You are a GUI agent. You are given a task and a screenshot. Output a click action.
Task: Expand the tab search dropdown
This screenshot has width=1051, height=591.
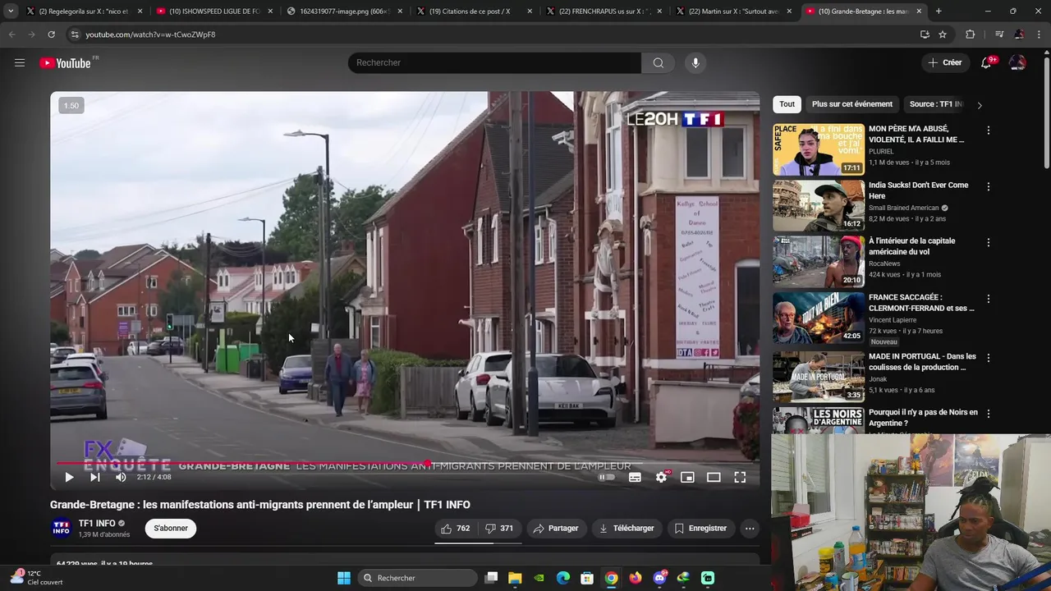click(10, 11)
